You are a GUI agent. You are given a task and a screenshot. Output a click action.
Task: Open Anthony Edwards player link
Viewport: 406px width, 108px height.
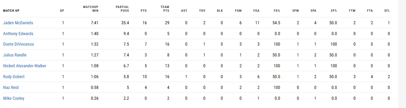[18, 34]
